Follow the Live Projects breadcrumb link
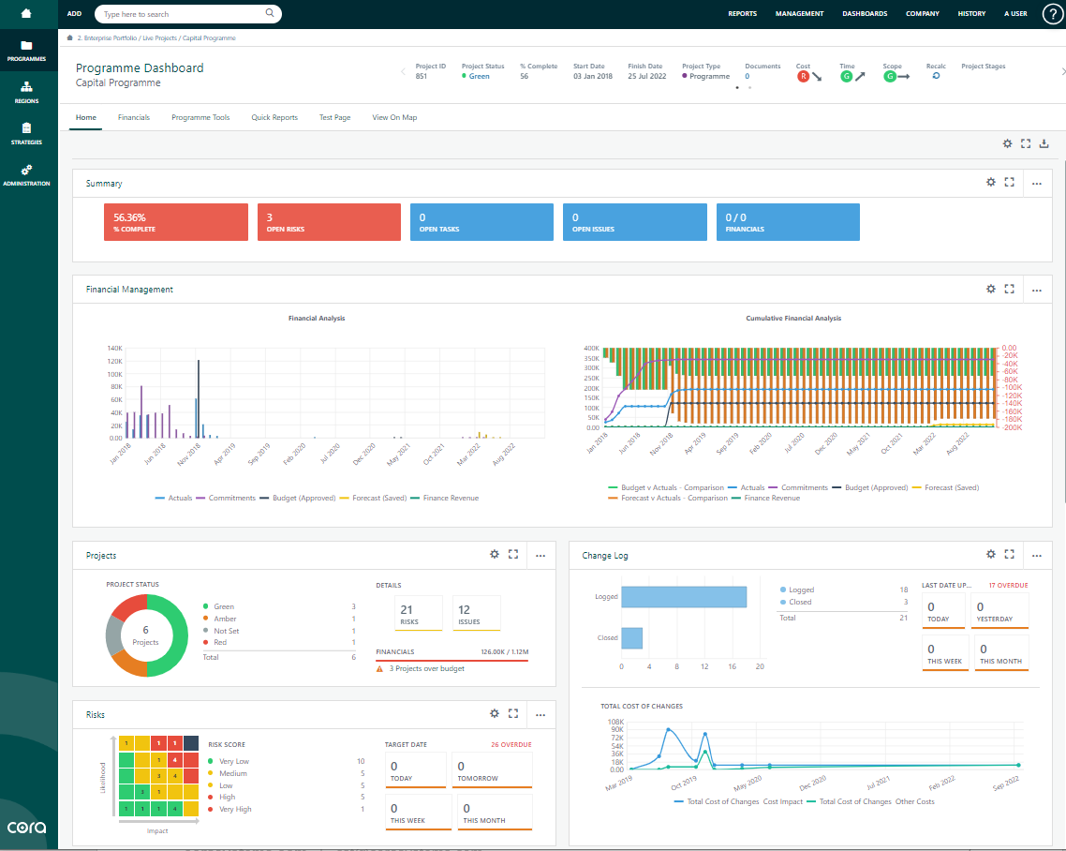 [x=159, y=38]
